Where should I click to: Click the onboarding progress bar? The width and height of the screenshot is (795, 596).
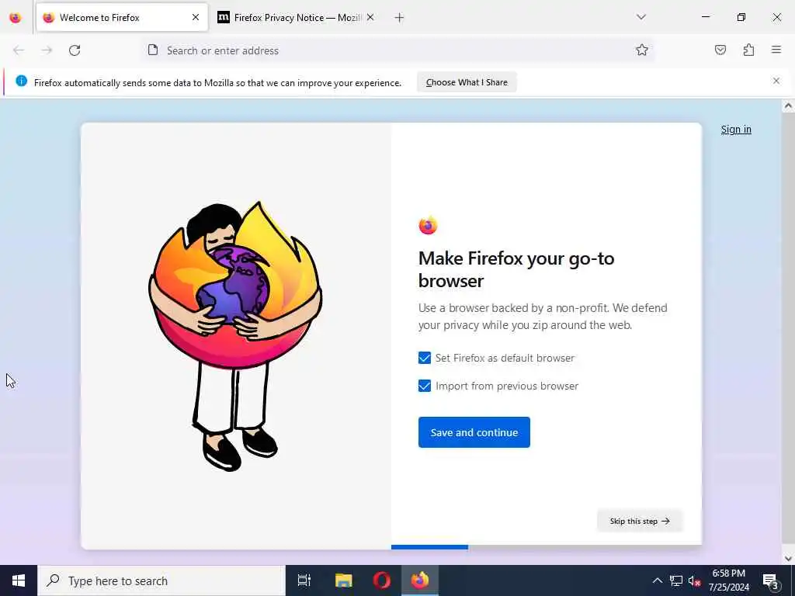546,547
